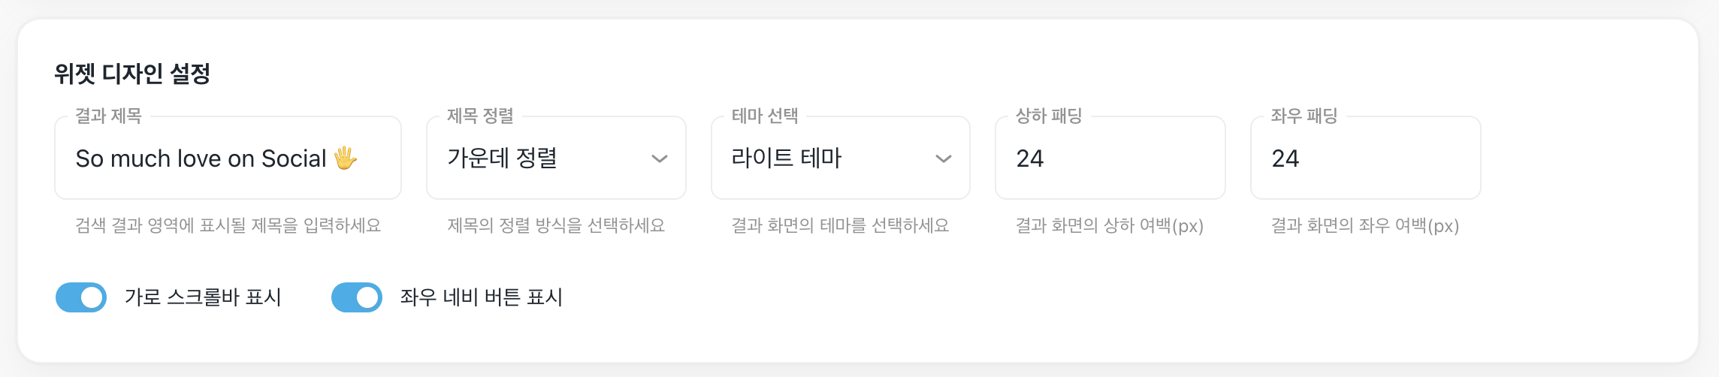
Task: Click helper text 결과 화면의 테마를 선택하세요
Action: click(840, 225)
